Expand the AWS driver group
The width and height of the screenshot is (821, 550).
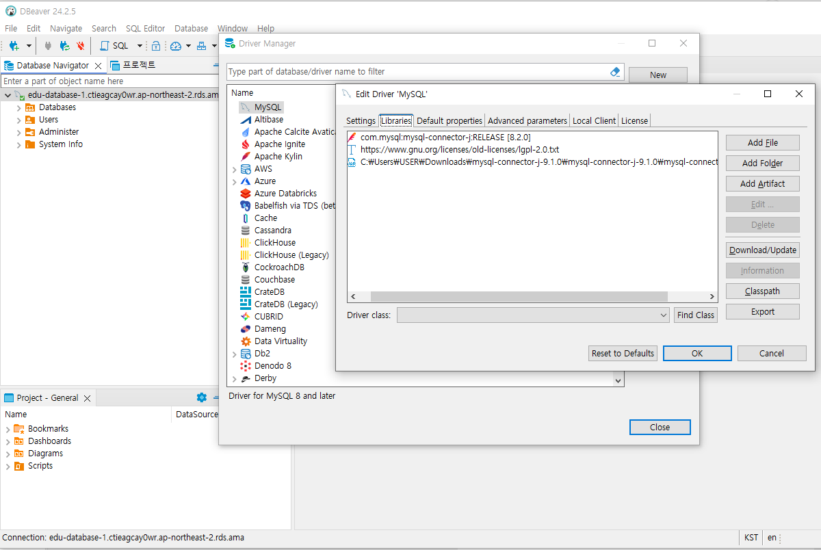click(235, 170)
